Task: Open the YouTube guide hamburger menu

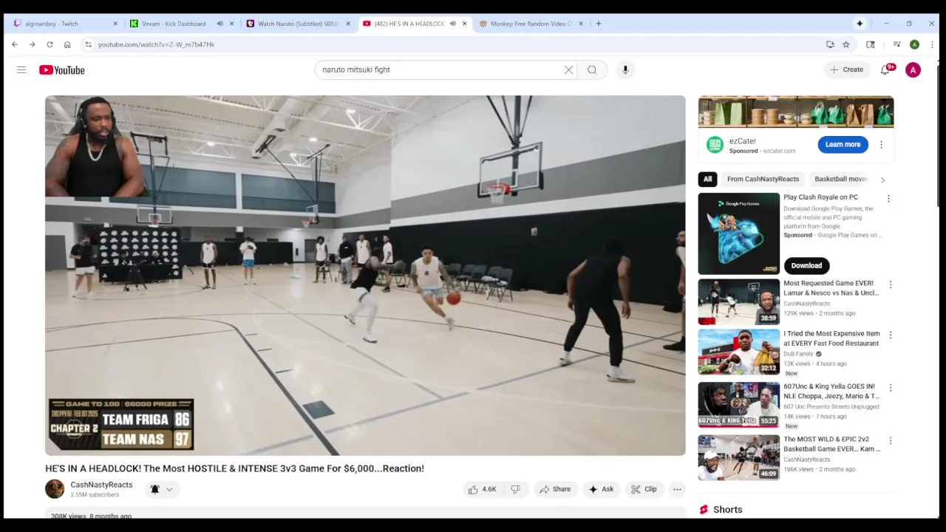Action: coord(21,69)
